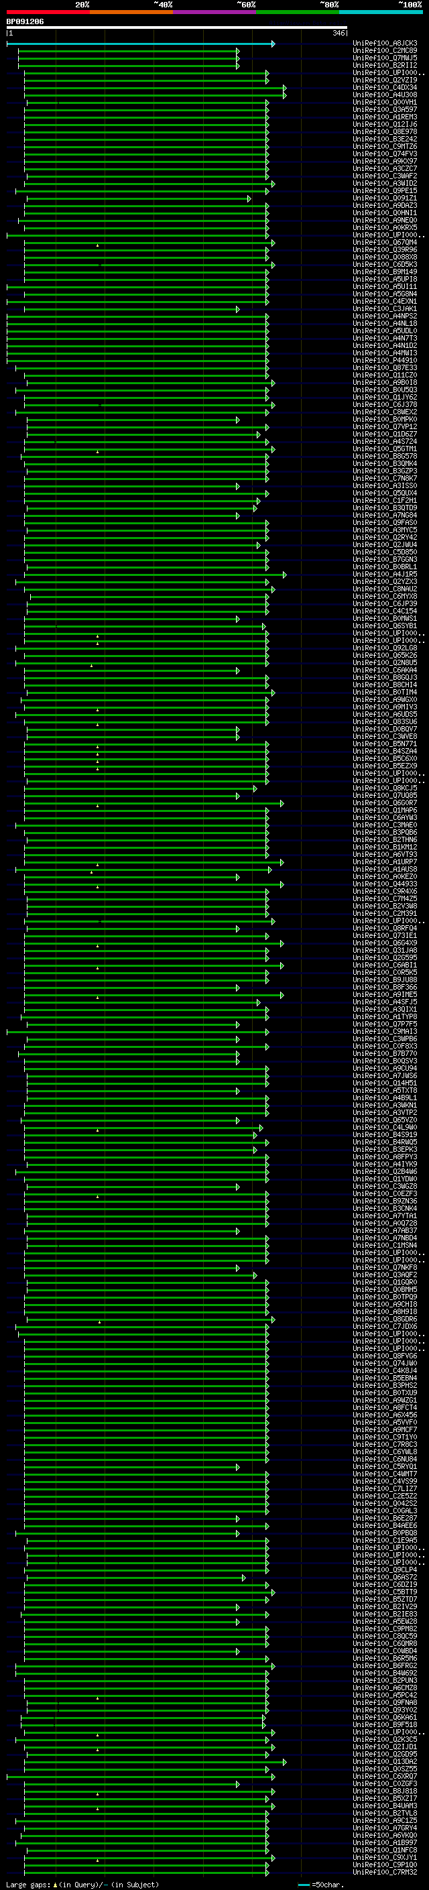Select hit UniRef100_C6ABI1

pos(385,965)
